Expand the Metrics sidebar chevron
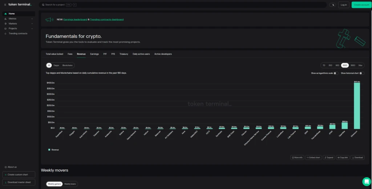Viewport: 372px width, 189px height. (x=32, y=19)
